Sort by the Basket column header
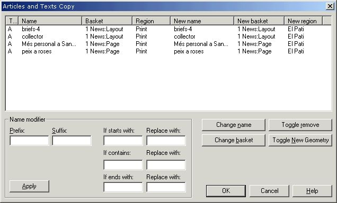Image resolution: width=337 pixels, height=203 pixels. [107, 21]
